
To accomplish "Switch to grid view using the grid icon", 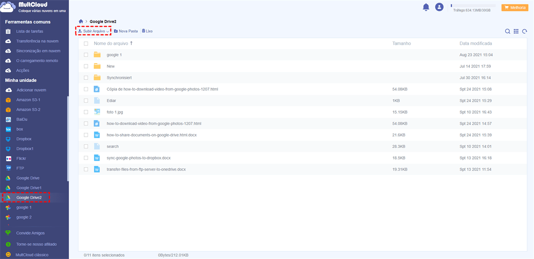I will click(x=516, y=31).
